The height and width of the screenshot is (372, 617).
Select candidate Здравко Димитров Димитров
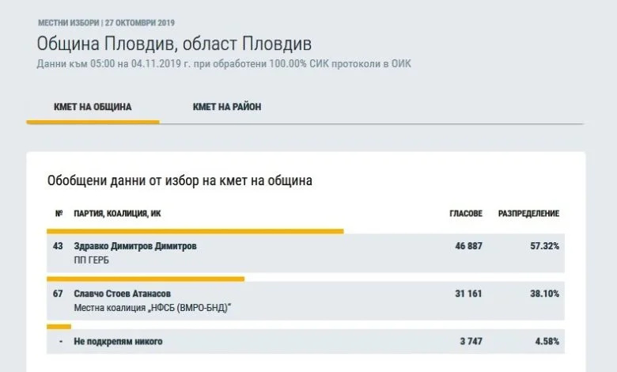(135, 246)
